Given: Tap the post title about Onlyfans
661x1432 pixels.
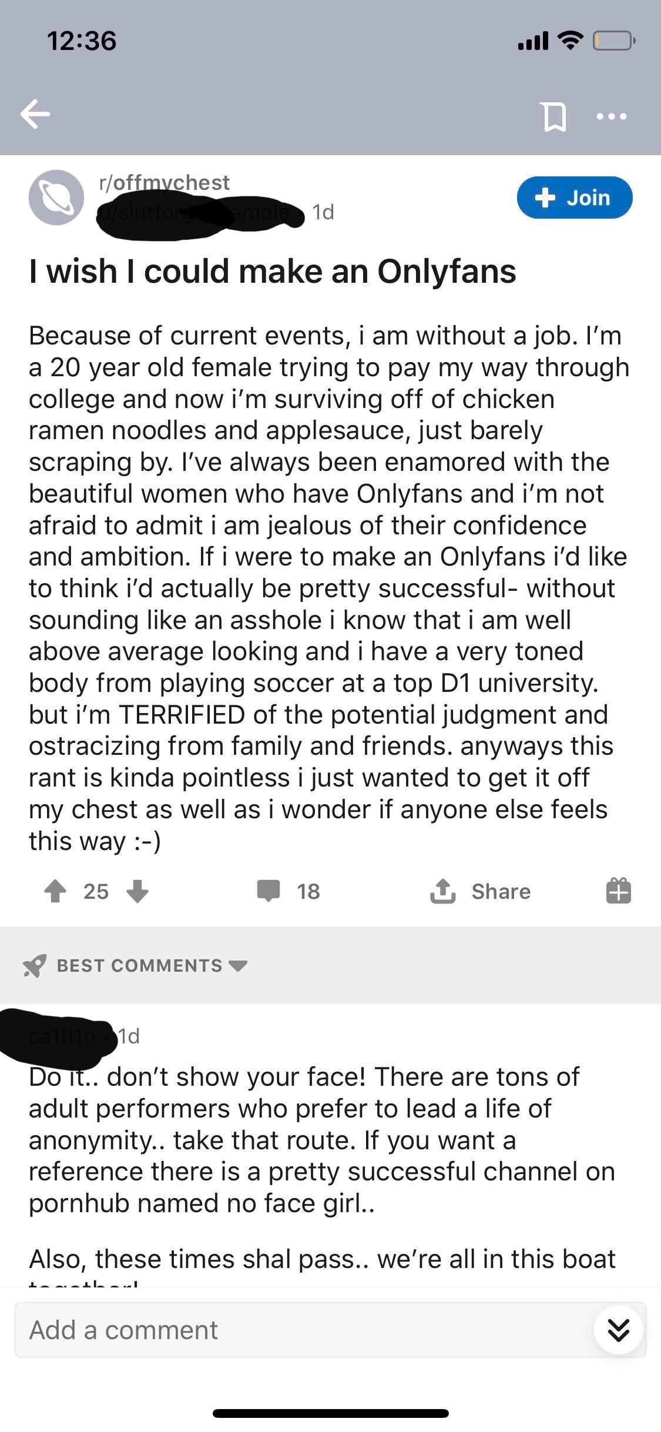Looking at the screenshot, I should click(x=273, y=272).
